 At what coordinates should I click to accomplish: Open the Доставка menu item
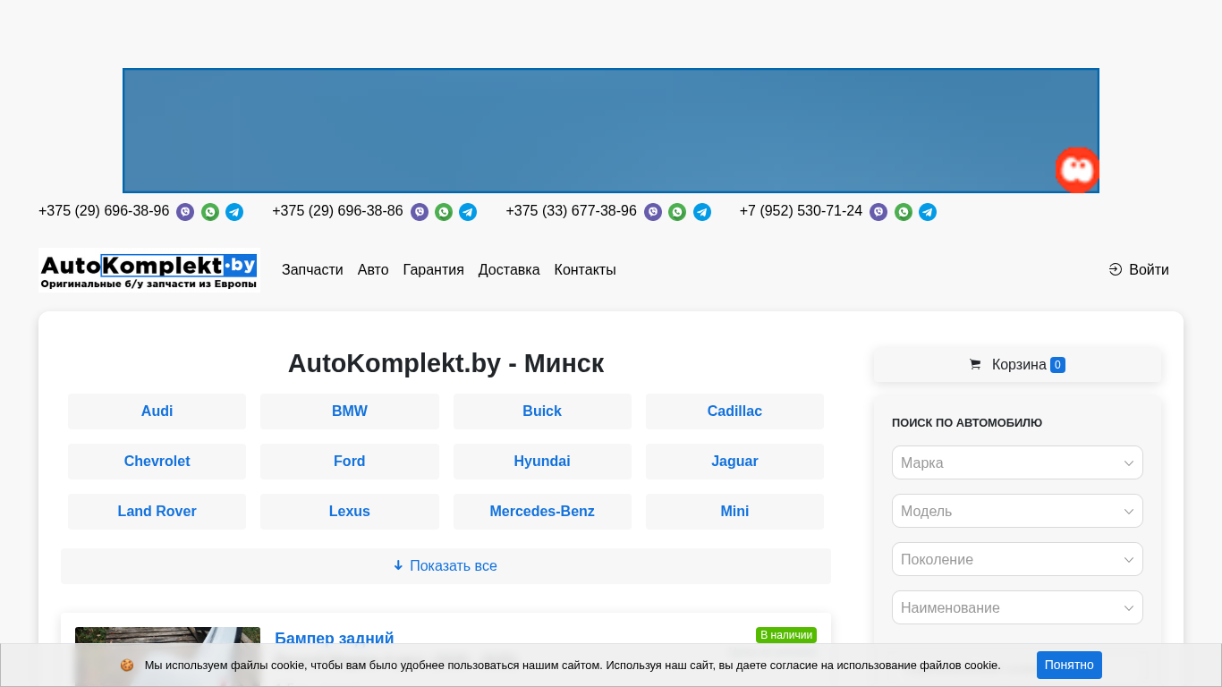tap(509, 270)
